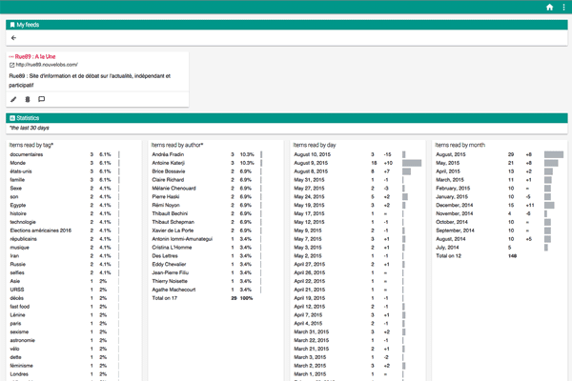Screen dimensions: 572x381
Task: Click the external link icon before the URL
Action: pos(11,66)
